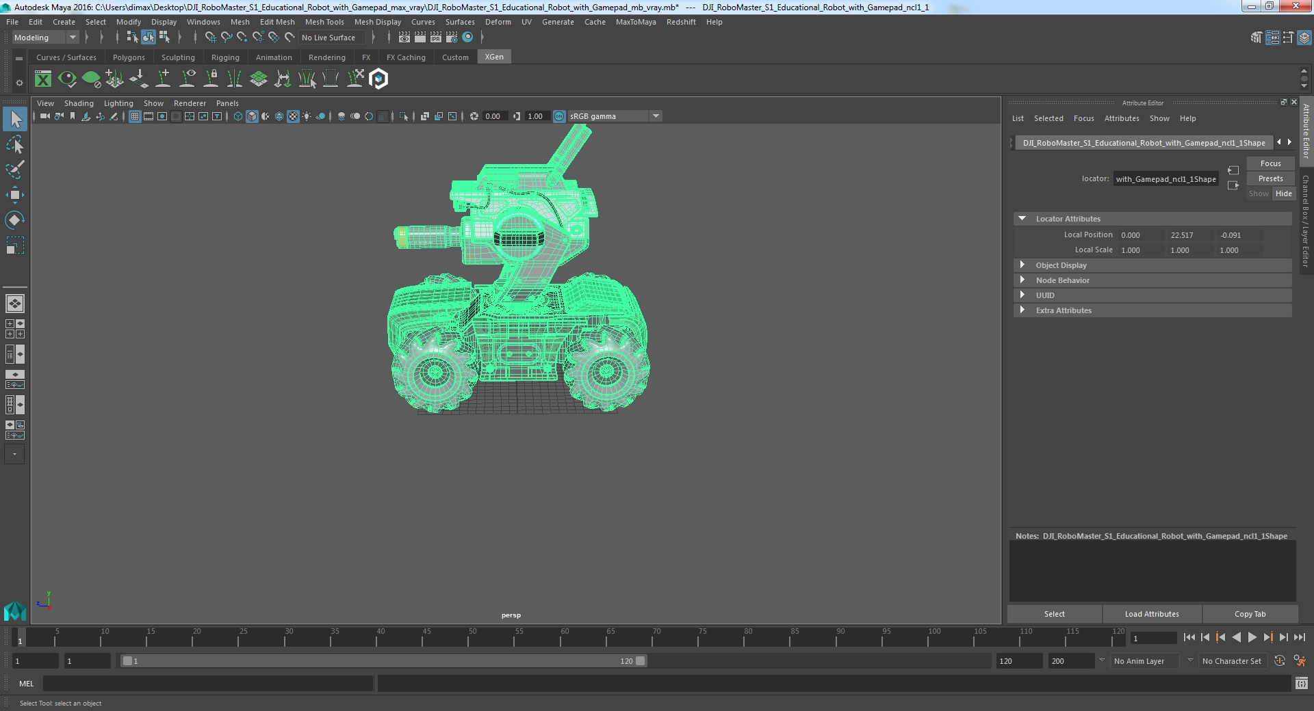The width and height of the screenshot is (1314, 711).
Task: Toggle auto keyframe icon
Action: 1280,661
